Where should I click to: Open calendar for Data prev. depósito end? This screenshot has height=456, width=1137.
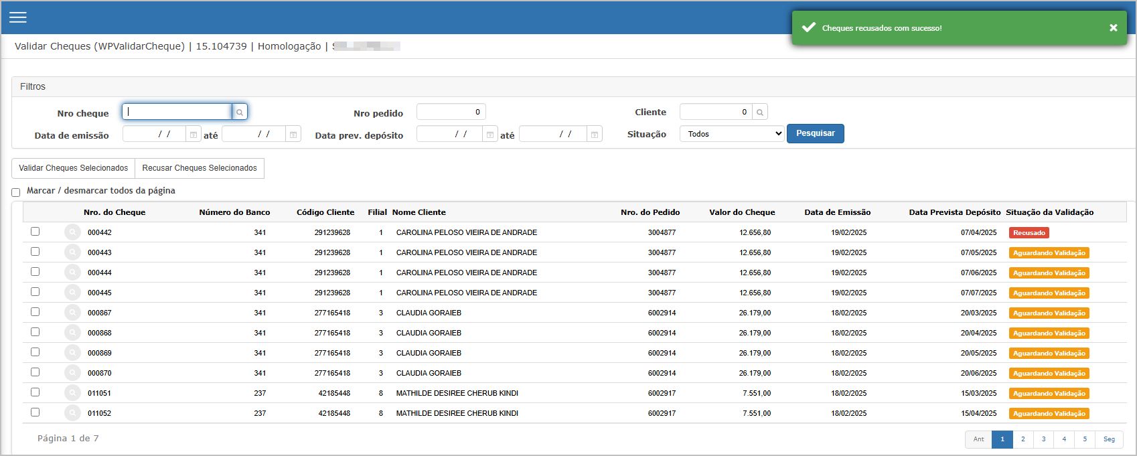(x=595, y=135)
